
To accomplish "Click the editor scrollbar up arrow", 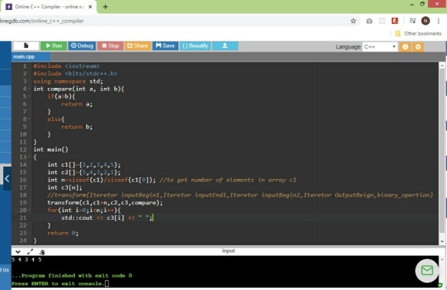I will coord(442,66).
